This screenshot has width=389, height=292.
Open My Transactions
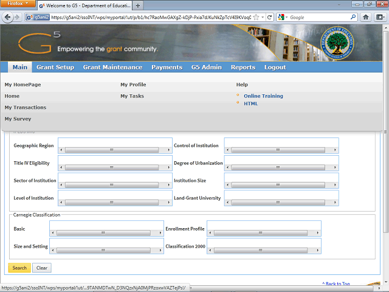point(26,108)
